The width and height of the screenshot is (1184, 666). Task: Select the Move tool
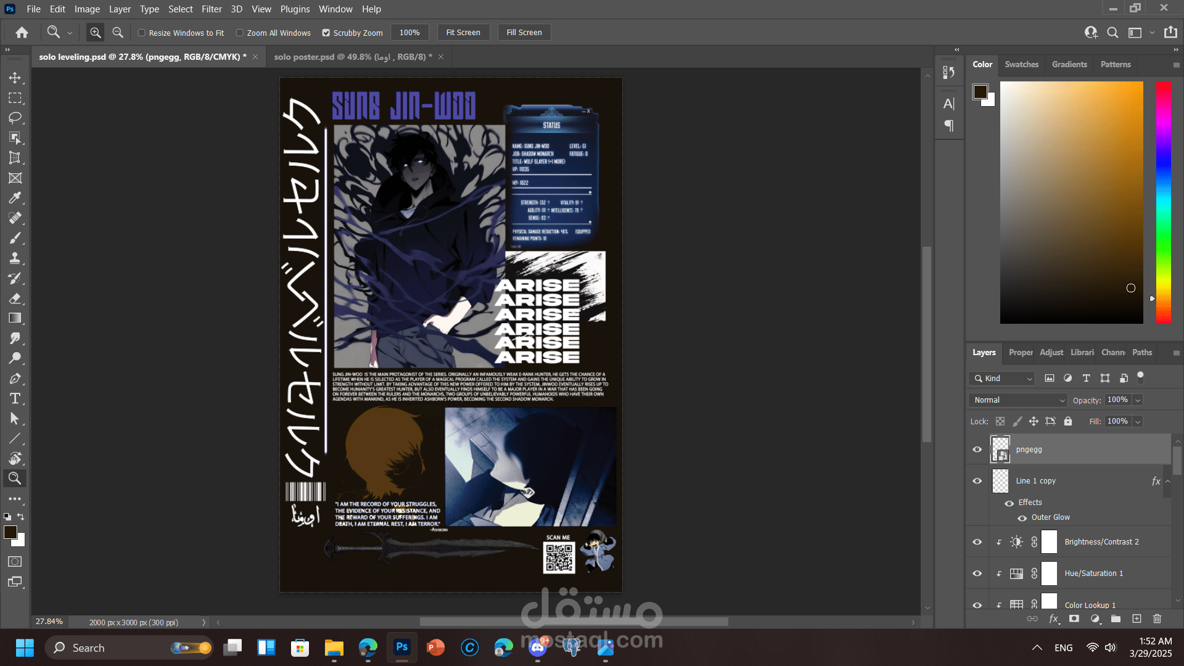click(x=15, y=78)
